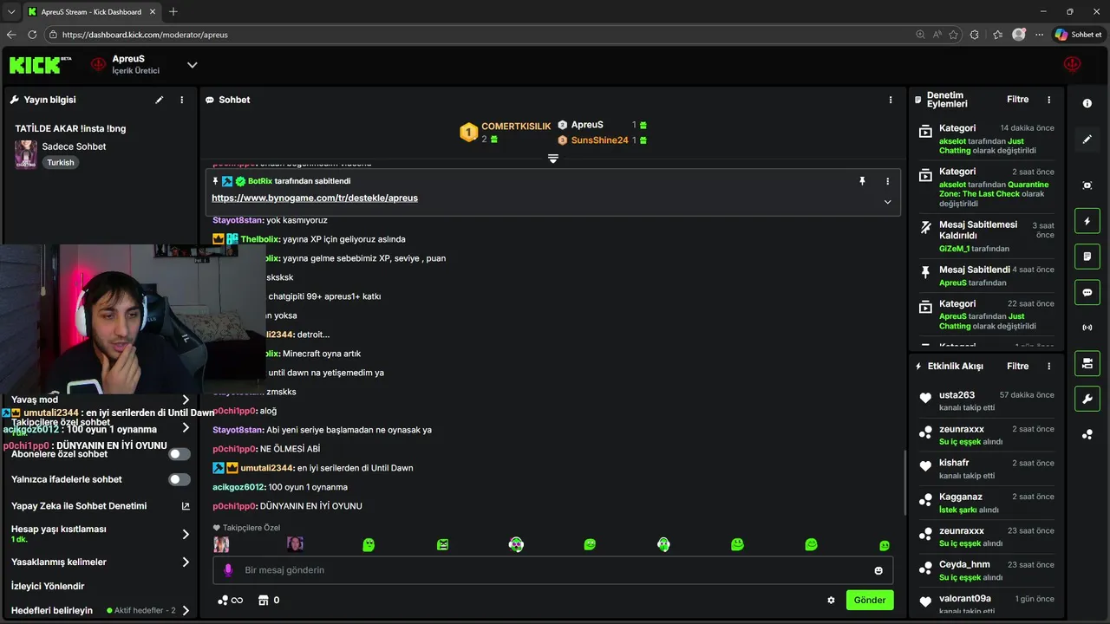The width and height of the screenshot is (1110, 624).
Task: Click the KICK logo
Action: pyautogui.click(x=40, y=64)
